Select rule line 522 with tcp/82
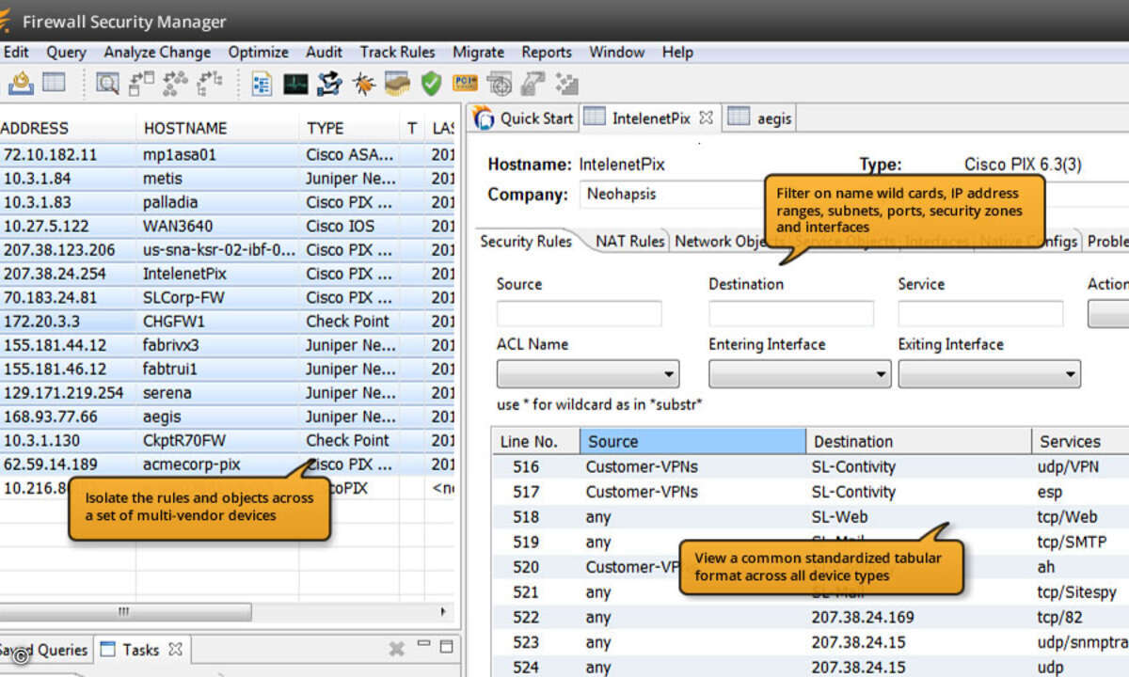The width and height of the screenshot is (1129, 677). 810,618
